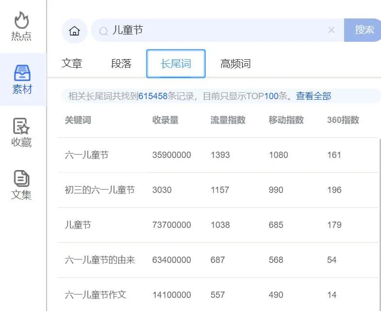
Task: Click 移动指数 value 490
Action: (x=276, y=295)
